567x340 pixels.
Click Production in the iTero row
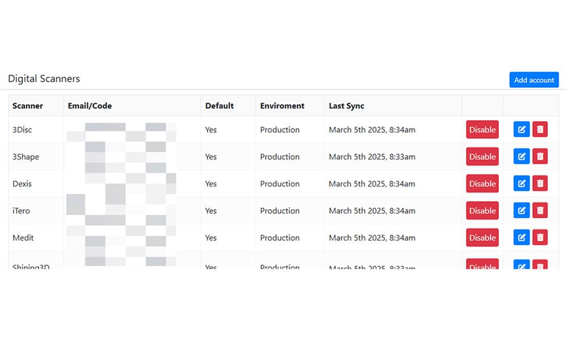coord(280,211)
